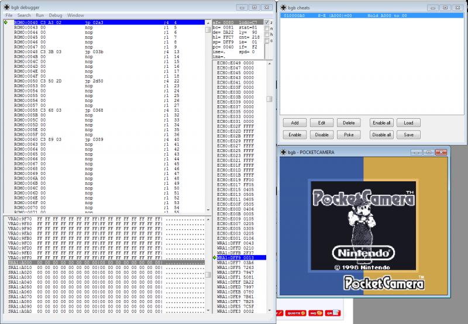Viewport: 468px width, 324px height.
Task: Select stack entry WRA1:DFF9 0013
Action: (242, 257)
